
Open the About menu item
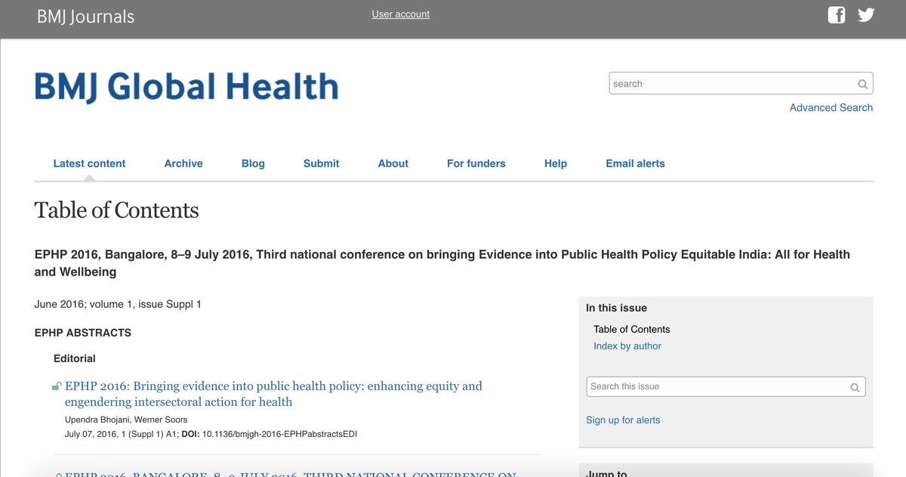tap(393, 163)
